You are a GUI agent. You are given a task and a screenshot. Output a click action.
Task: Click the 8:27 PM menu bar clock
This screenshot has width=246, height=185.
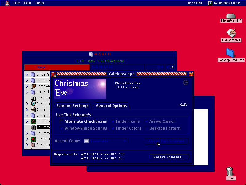pos(195,3)
